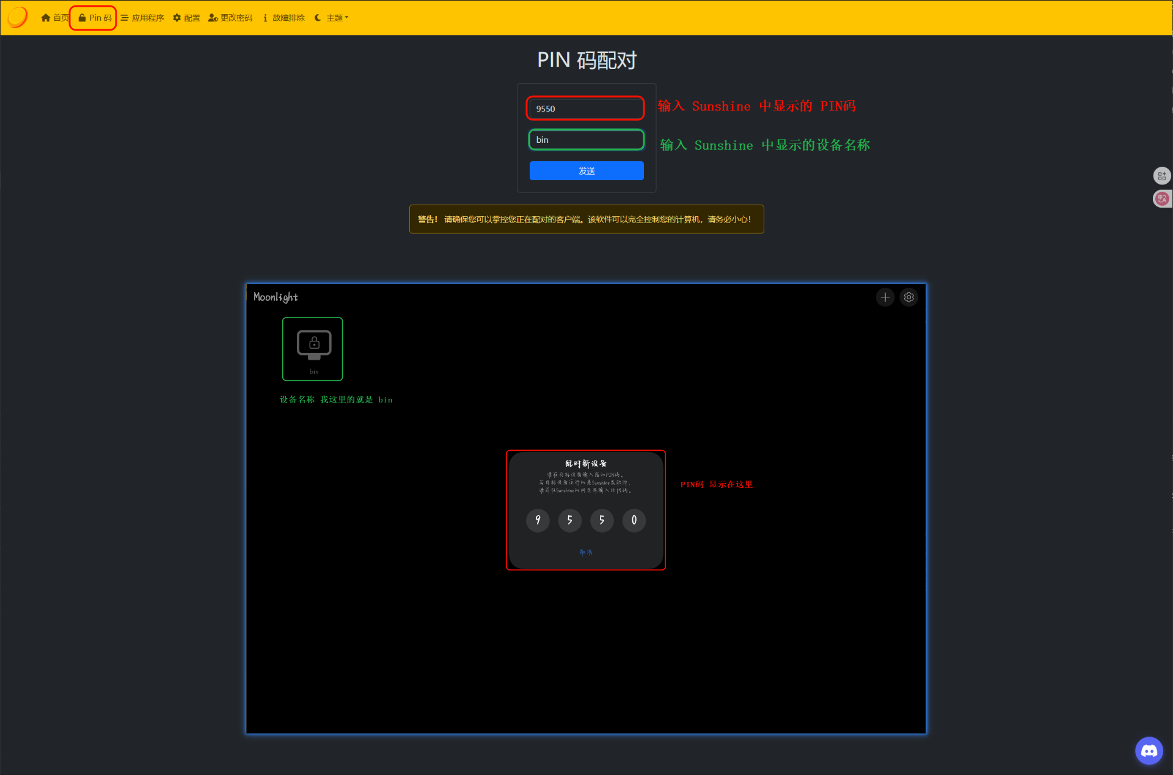Click the QR grid floating icon on right
1173x775 pixels.
tap(1162, 176)
